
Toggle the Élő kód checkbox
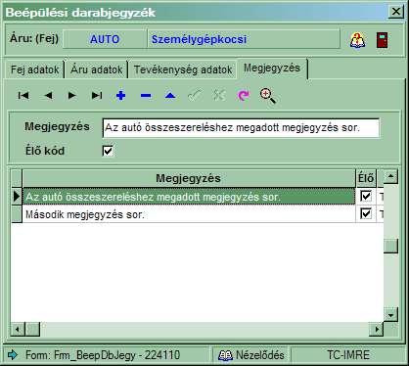pyautogui.click(x=108, y=151)
